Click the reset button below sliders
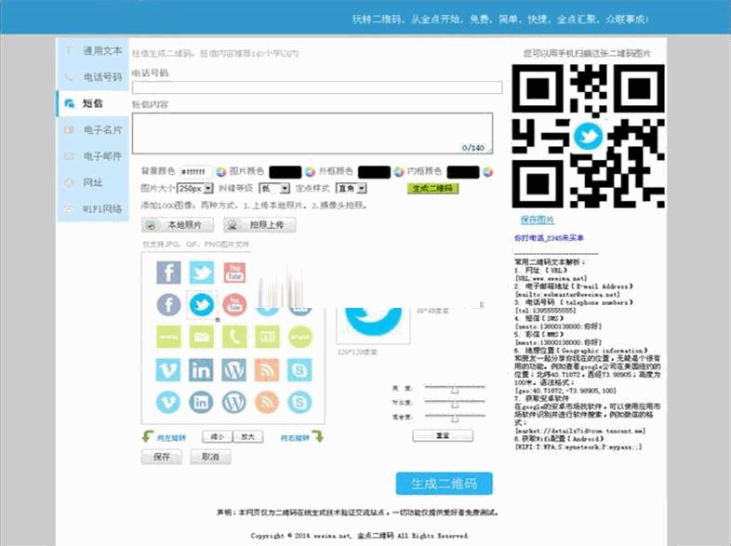This screenshot has height=546, width=731. tap(443, 435)
